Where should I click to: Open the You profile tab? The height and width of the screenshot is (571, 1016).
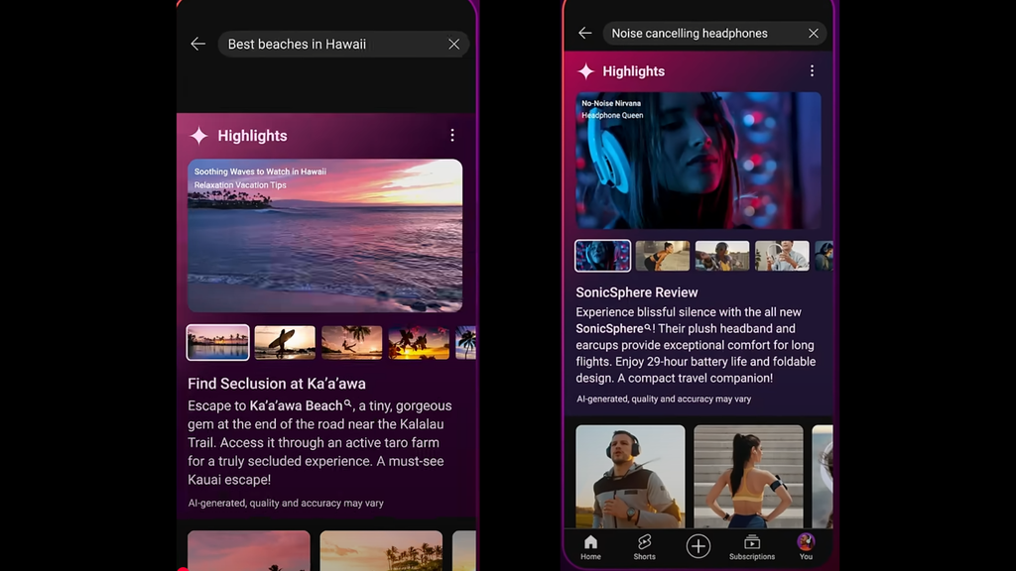(806, 547)
